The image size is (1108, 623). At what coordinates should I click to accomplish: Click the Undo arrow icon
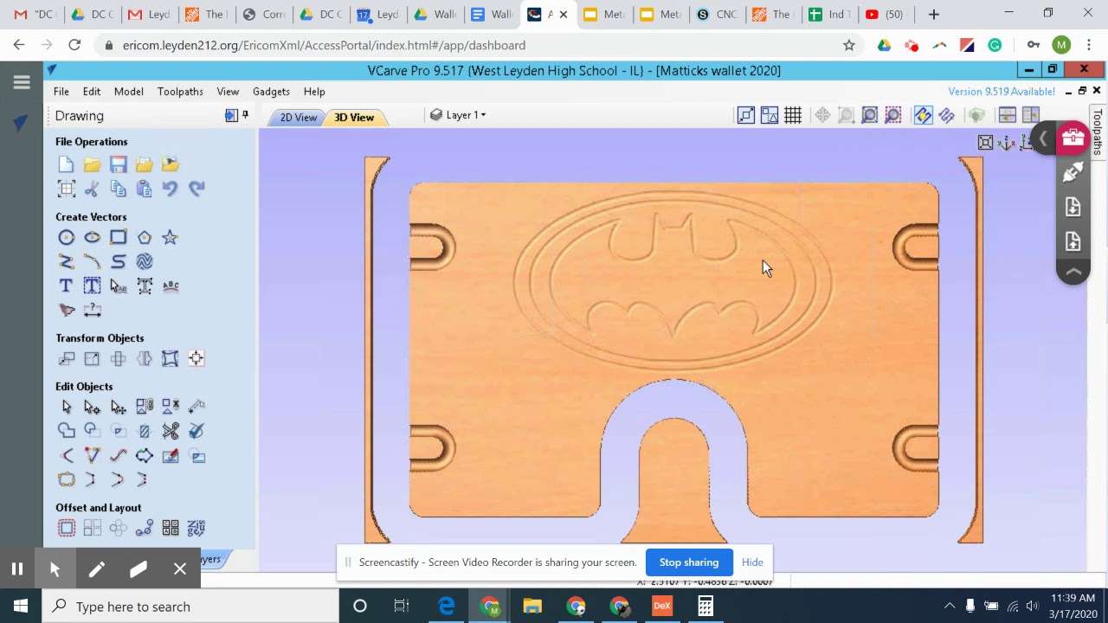(171, 189)
